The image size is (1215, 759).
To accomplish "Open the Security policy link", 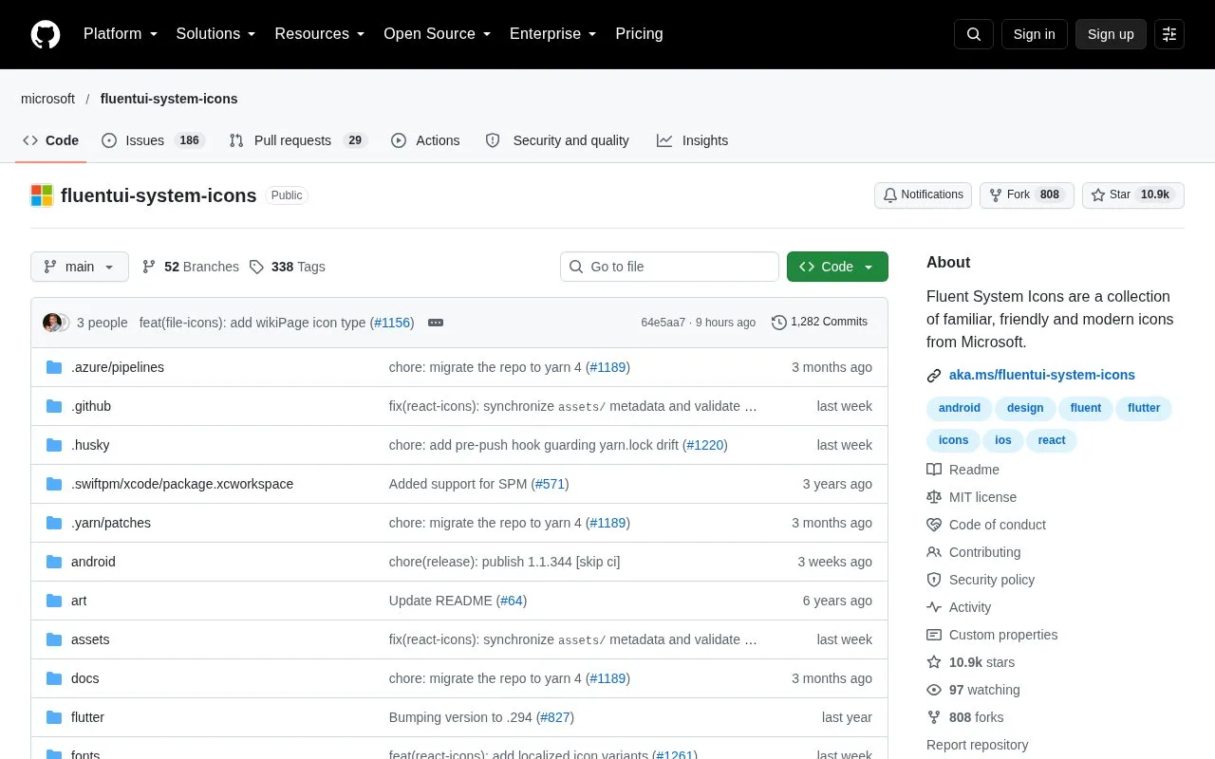I will [x=981, y=580].
